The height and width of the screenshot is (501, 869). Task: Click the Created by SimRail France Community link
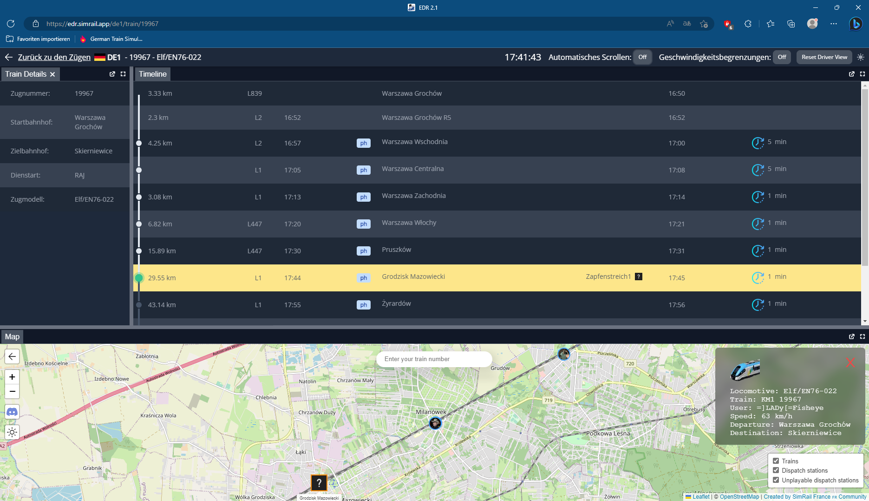[815, 496]
